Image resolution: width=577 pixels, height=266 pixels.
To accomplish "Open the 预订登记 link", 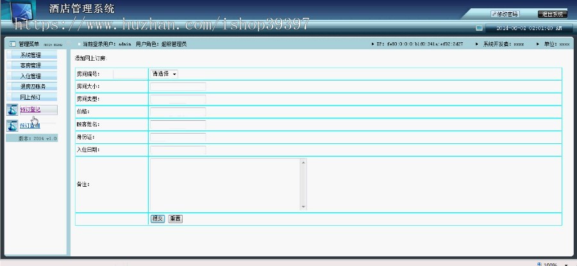I will pyautogui.click(x=30, y=110).
